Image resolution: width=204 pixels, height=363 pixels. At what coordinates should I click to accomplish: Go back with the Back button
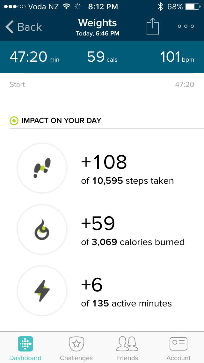coord(24,27)
